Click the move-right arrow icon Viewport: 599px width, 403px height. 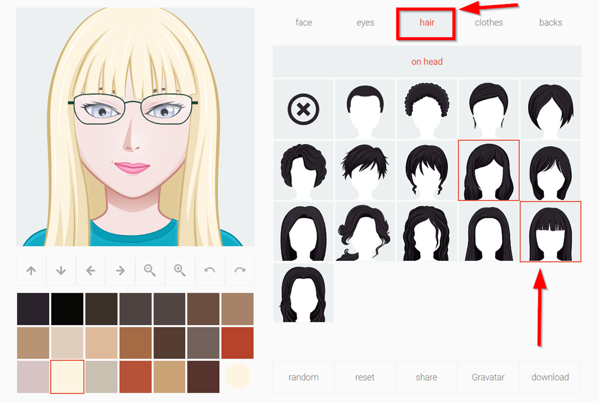[120, 270]
